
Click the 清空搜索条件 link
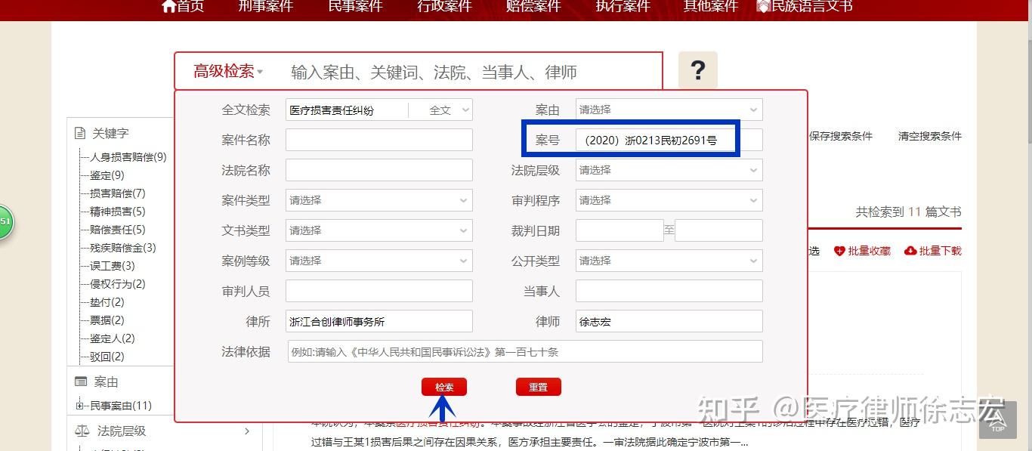coord(929,135)
